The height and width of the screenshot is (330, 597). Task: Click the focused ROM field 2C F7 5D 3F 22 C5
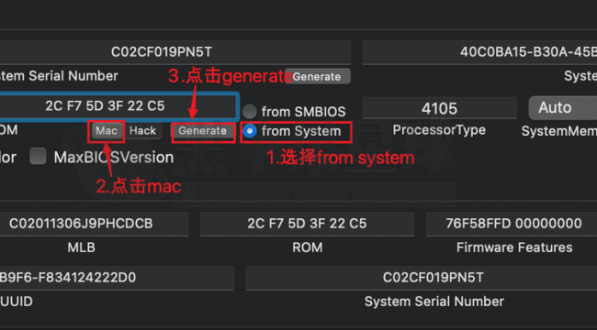pyautogui.click(x=118, y=106)
